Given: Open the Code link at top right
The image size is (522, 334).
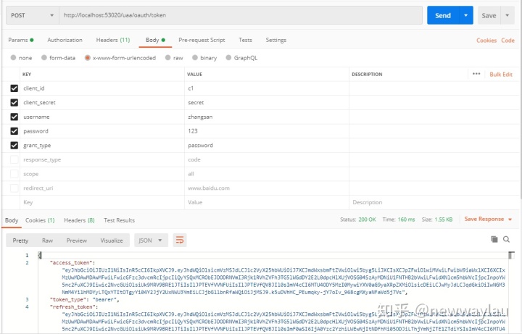Looking at the screenshot, I should click(x=507, y=41).
